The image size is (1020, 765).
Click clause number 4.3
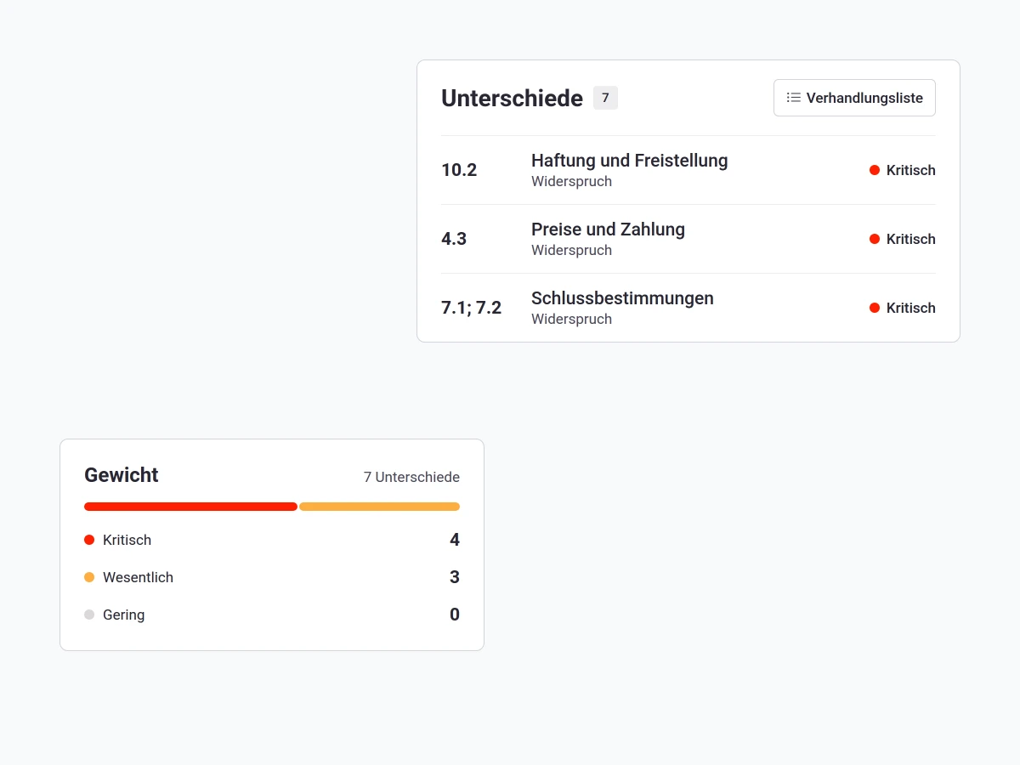[454, 239]
